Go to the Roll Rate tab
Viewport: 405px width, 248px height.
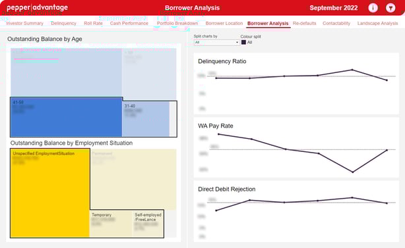(93, 24)
